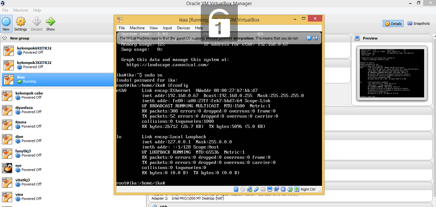Click USB devices icon in VM status bar
436x207 pixels.
click(256, 189)
